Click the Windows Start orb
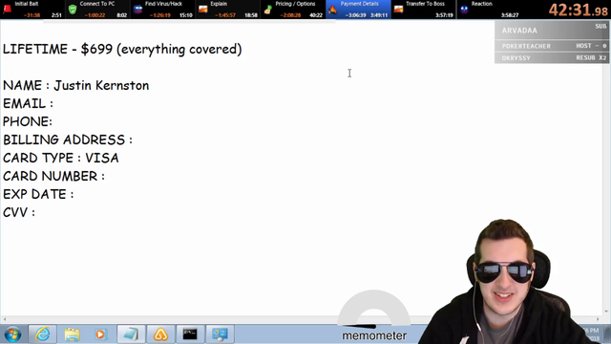Screen dimensions: 611x344 [12, 334]
